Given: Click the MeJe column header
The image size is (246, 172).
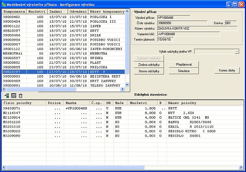Looking at the screenshot, I should [x=121, y=103].
